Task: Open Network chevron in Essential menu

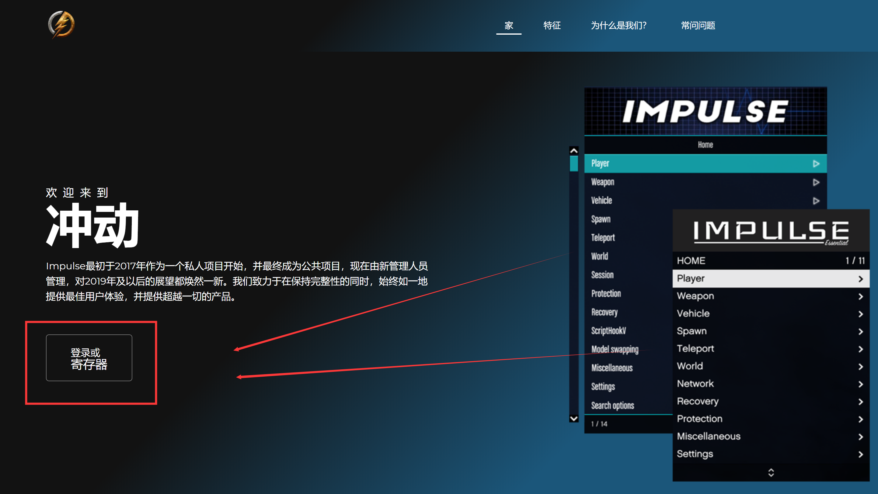Action: coord(861,384)
